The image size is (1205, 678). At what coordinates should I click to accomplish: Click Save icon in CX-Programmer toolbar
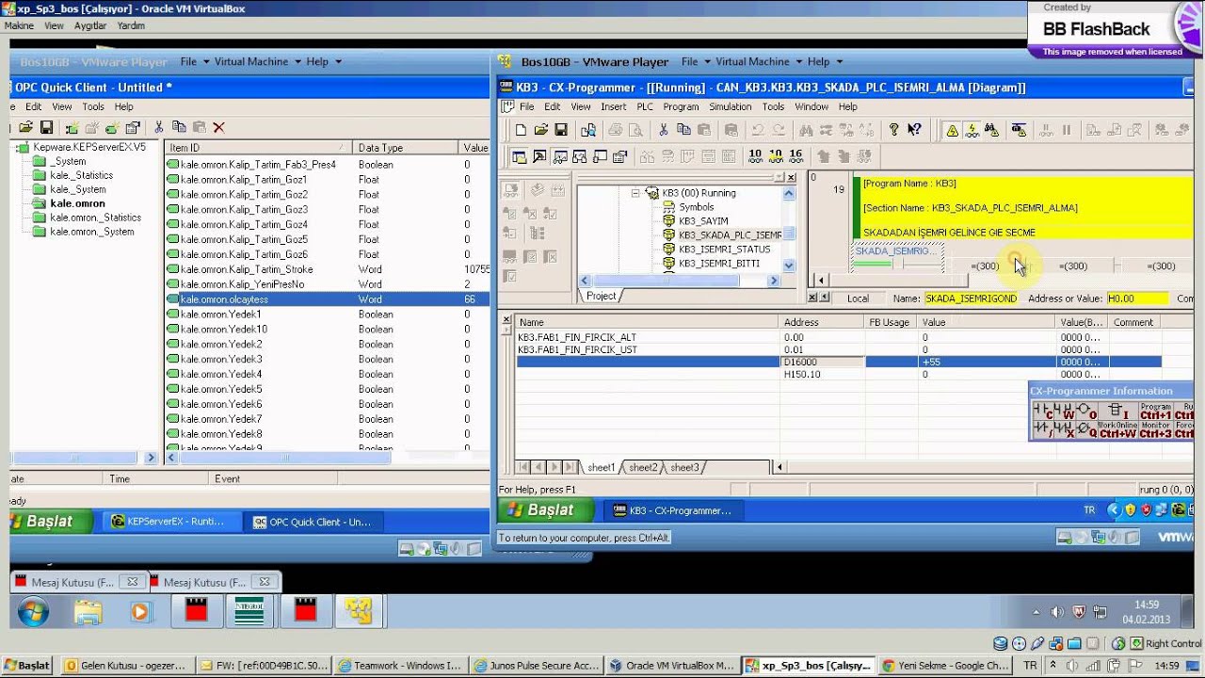(x=561, y=130)
